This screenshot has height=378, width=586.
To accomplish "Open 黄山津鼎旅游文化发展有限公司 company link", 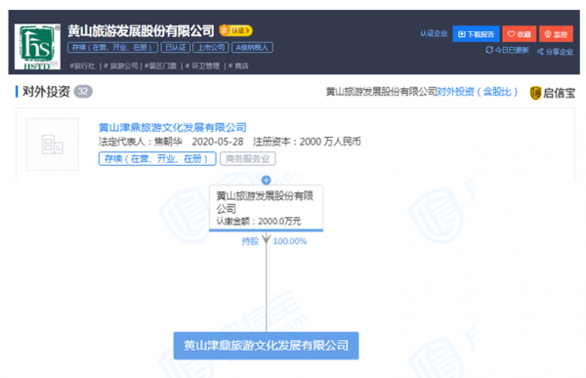I will pyautogui.click(x=172, y=128).
